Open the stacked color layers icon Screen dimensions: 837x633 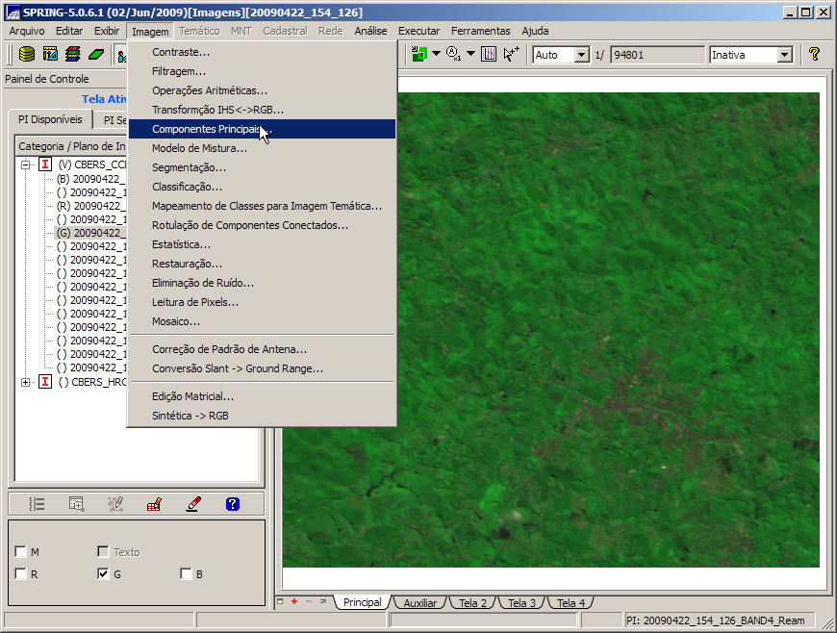tap(73, 55)
